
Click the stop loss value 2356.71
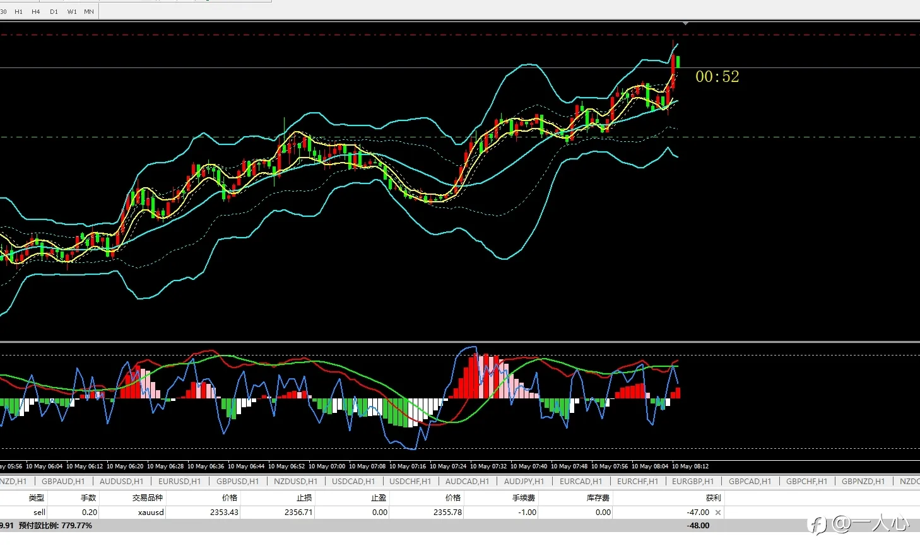pyautogui.click(x=298, y=513)
